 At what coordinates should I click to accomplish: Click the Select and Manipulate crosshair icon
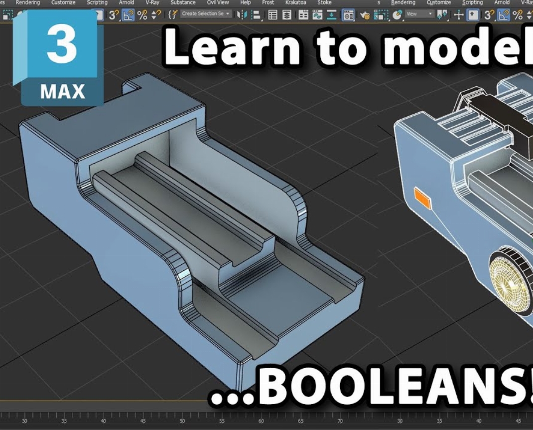pos(458,14)
